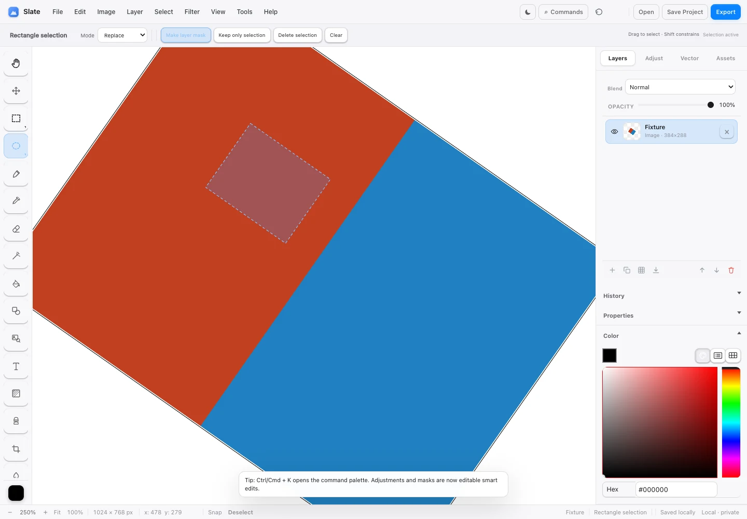Screen dimensions: 747x519
Task: Switch color panel to swatches grid view
Action: point(733,356)
